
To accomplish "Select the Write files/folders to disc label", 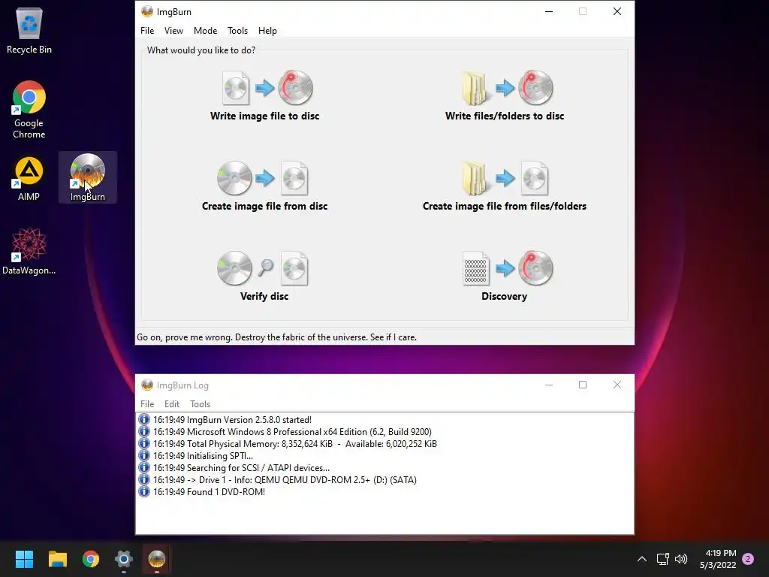I will coord(505,116).
